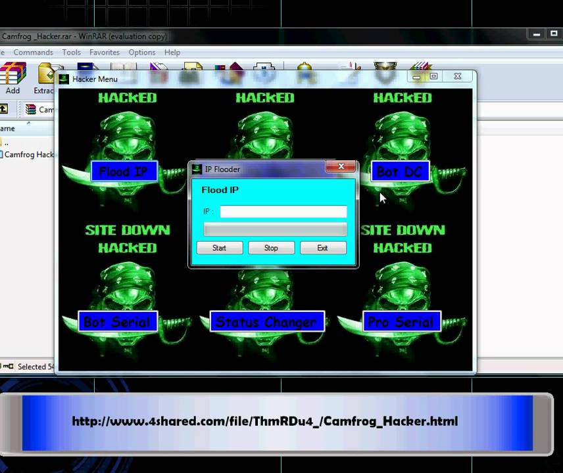Screen dimensions: 563x473
Task: Click the archive icon in WinRAR address bar
Action: coord(30,109)
